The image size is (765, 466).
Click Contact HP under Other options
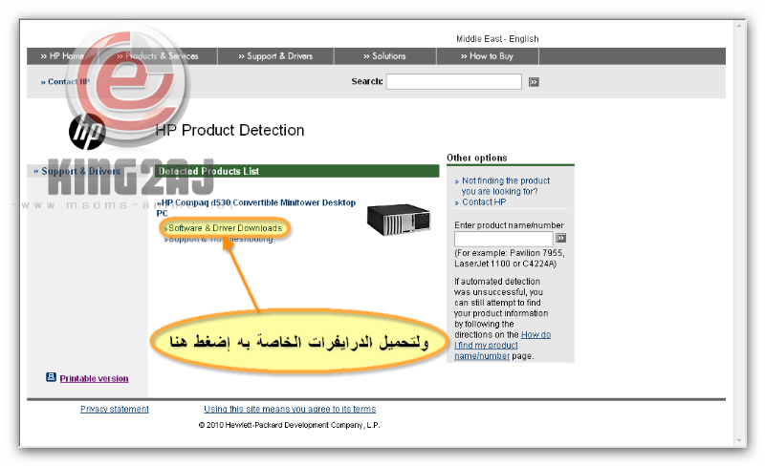click(x=484, y=202)
